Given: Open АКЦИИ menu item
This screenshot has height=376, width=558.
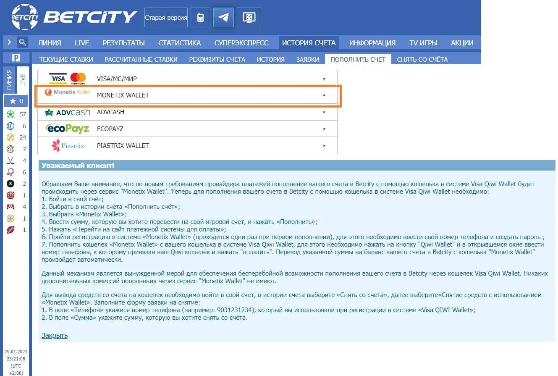Looking at the screenshot, I should pos(462,43).
